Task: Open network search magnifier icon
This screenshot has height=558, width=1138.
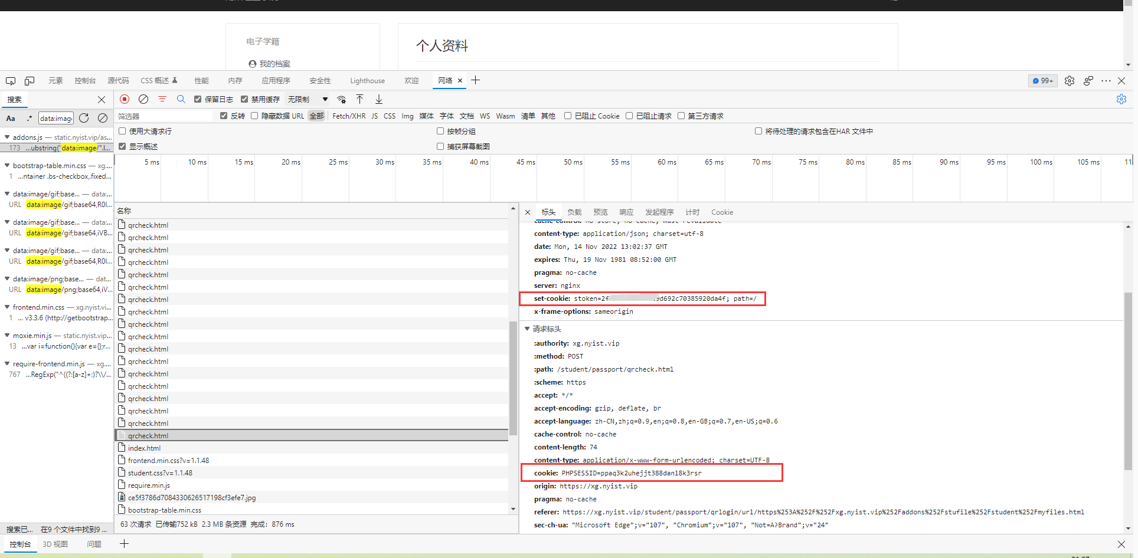Action: click(181, 99)
